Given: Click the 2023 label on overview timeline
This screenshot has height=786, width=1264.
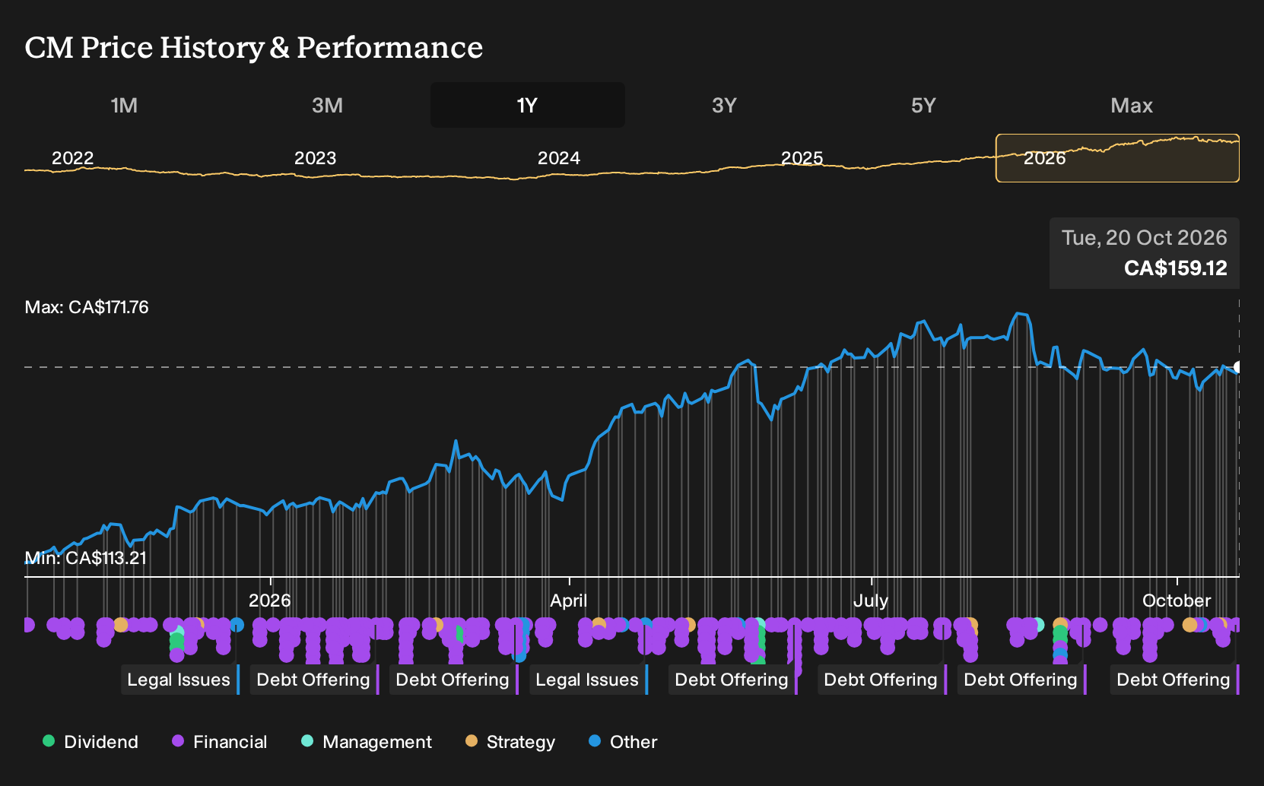Looking at the screenshot, I should (315, 158).
